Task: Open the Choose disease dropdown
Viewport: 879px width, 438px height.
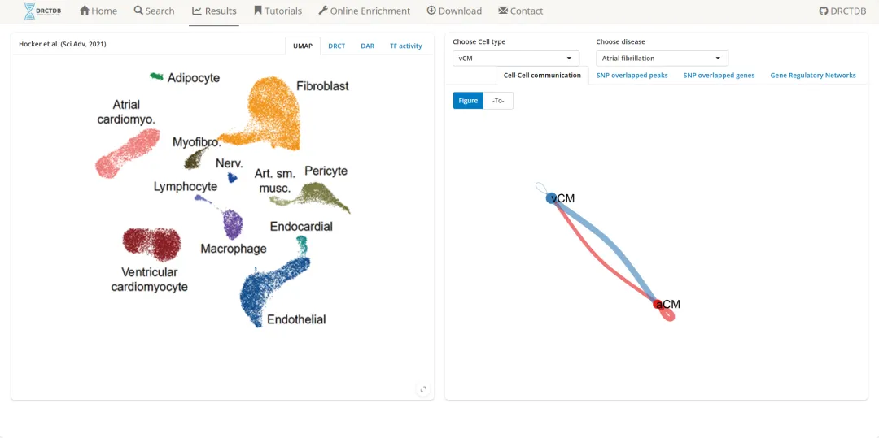Action: [x=662, y=59]
